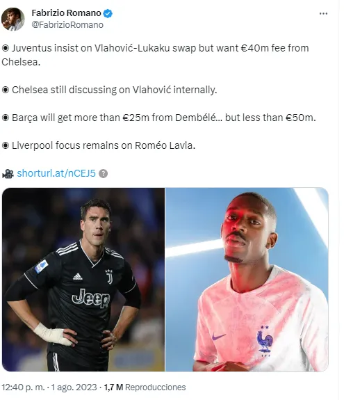Click the bullet emoji before Chelsea line
344x400 pixels.
[6, 90]
